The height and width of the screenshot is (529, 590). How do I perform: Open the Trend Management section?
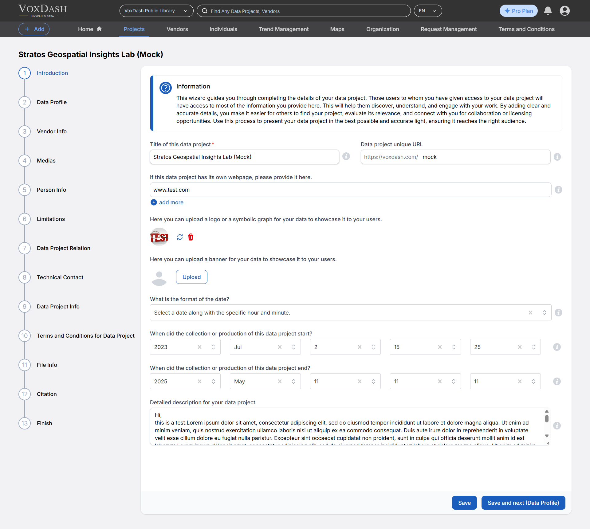click(x=283, y=29)
